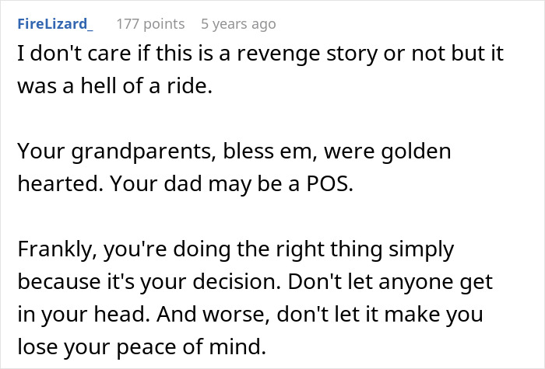Viewport: 545px width, 369px height.
Task: Open FireLizard_ user profile link
Action: tap(54, 24)
